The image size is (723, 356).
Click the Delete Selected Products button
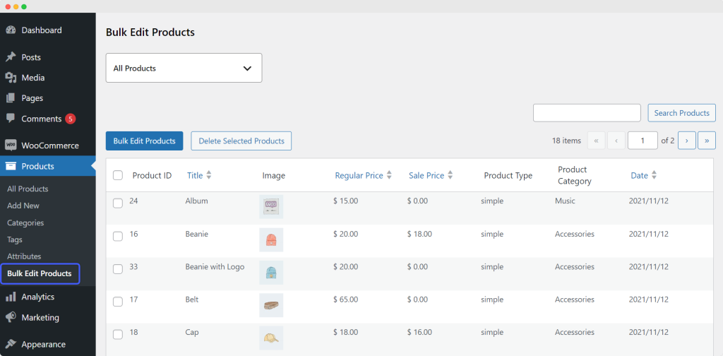pyautogui.click(x=241, y=141)
